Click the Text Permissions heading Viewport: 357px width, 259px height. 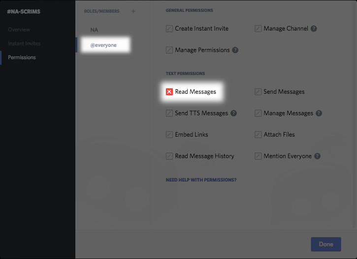tap(185, 74)
